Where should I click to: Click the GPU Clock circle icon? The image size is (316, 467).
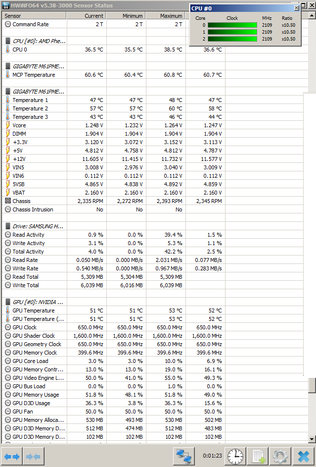tap(8, 327)
